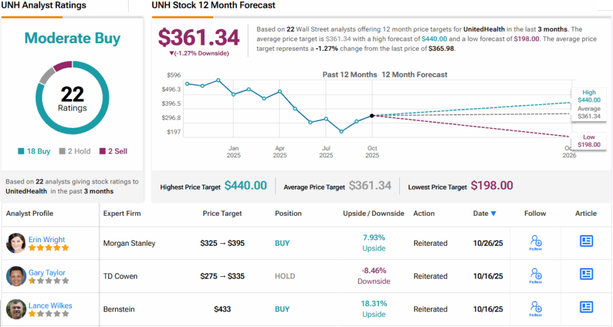613x327 pixels.
Task: Follow analyst Lance Wilkes
Action: 536,308
